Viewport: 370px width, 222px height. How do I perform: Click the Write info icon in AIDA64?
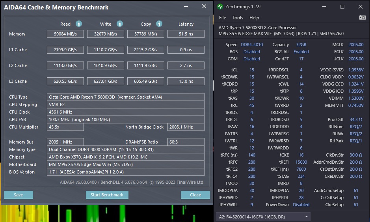(x=120, y=24)
